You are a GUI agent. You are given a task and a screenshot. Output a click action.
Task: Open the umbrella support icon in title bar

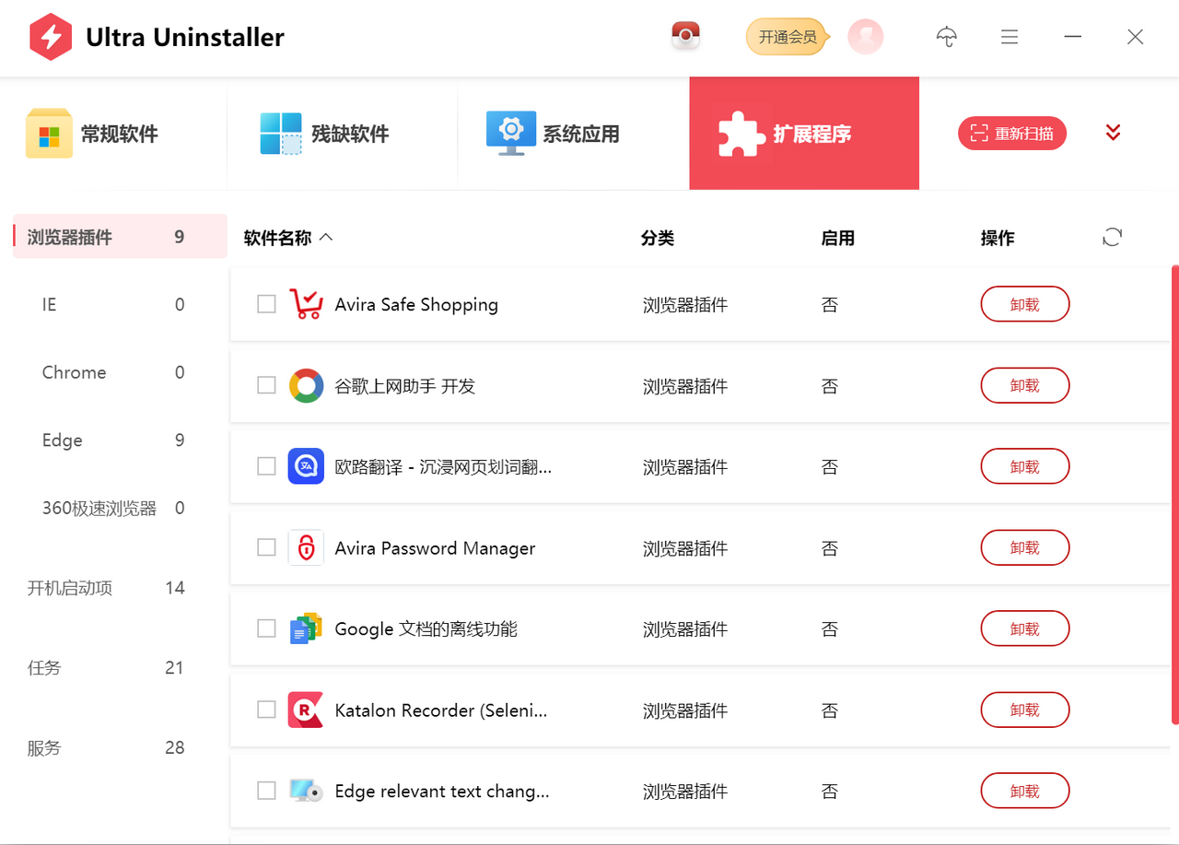[947, 37]
